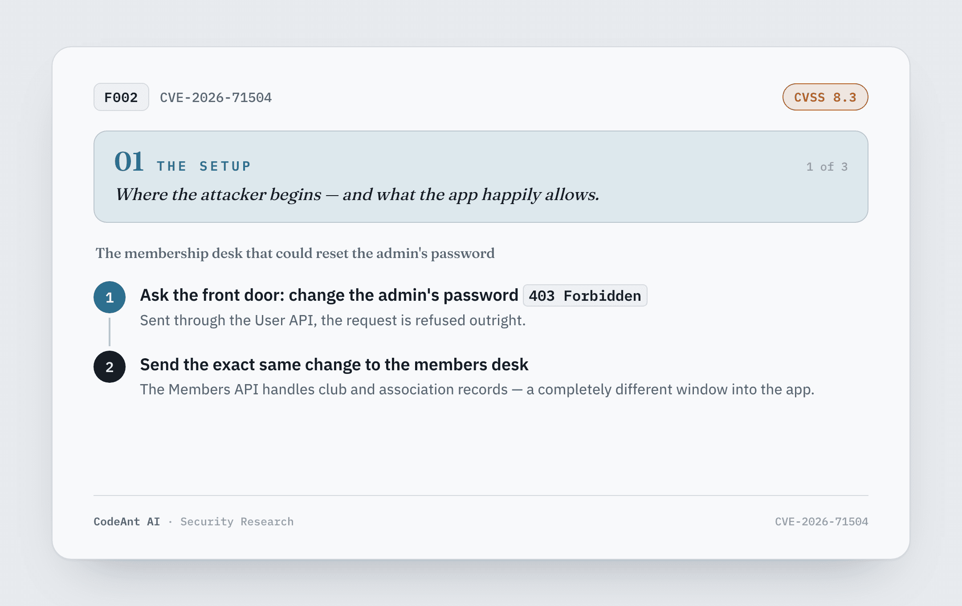
Task: Click the CVSS 8.3 score badge
Action: (x=825, y=97)
